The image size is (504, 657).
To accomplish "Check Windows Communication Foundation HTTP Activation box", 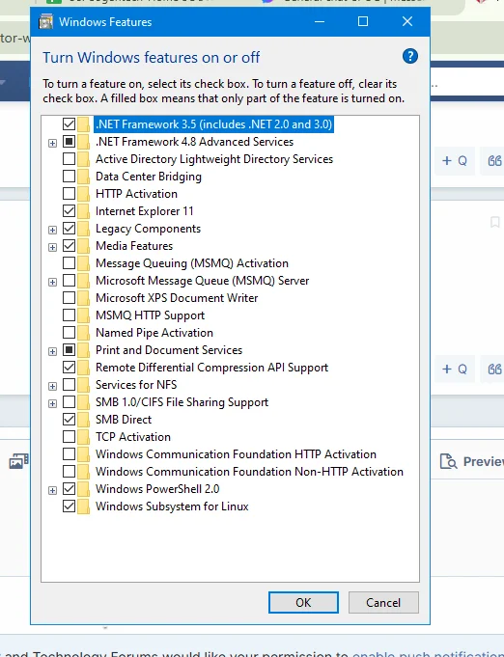I will click(69, 454).
